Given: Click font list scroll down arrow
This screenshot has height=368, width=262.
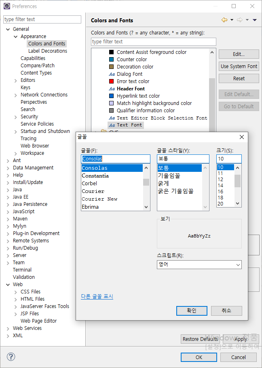Looking at the screenshot, I should pyautogui.click(x=146, y=207).
